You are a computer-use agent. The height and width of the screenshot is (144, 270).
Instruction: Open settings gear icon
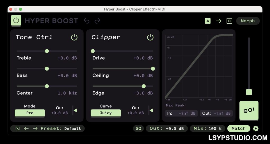[x=256, y=129]
